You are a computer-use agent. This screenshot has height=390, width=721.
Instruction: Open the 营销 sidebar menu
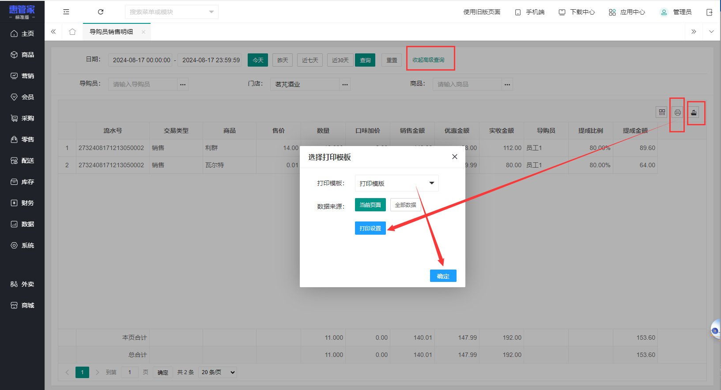coord(22,76)
